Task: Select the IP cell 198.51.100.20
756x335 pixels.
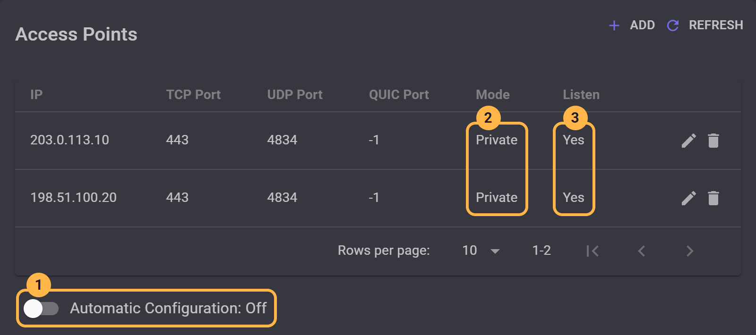Action: (x=73, y=198)
